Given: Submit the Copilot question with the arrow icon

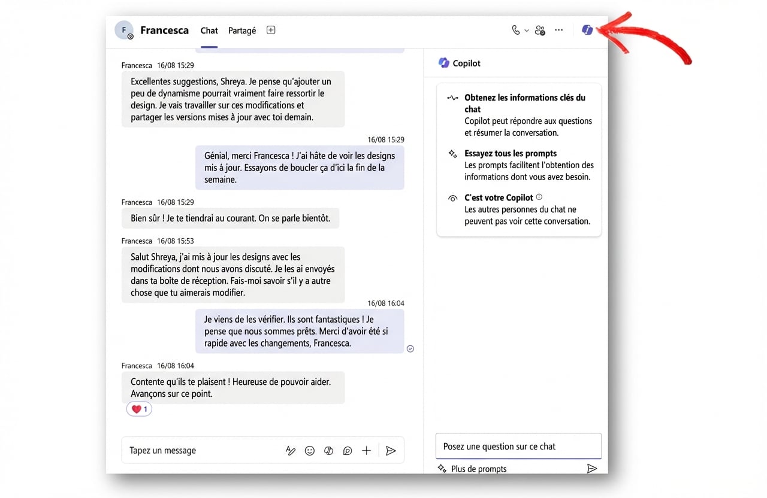Looking at the screenshot, I should [592, 469].
